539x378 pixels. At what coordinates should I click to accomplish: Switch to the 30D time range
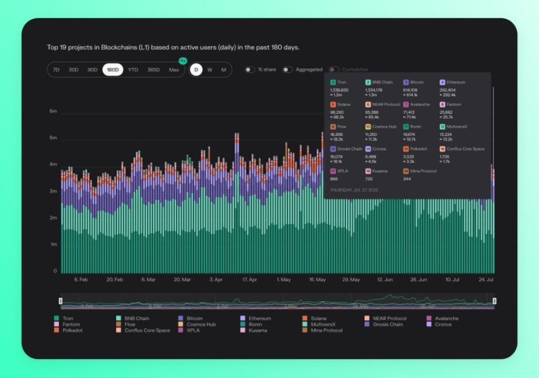pyautogui.click(x=74, y=70)
